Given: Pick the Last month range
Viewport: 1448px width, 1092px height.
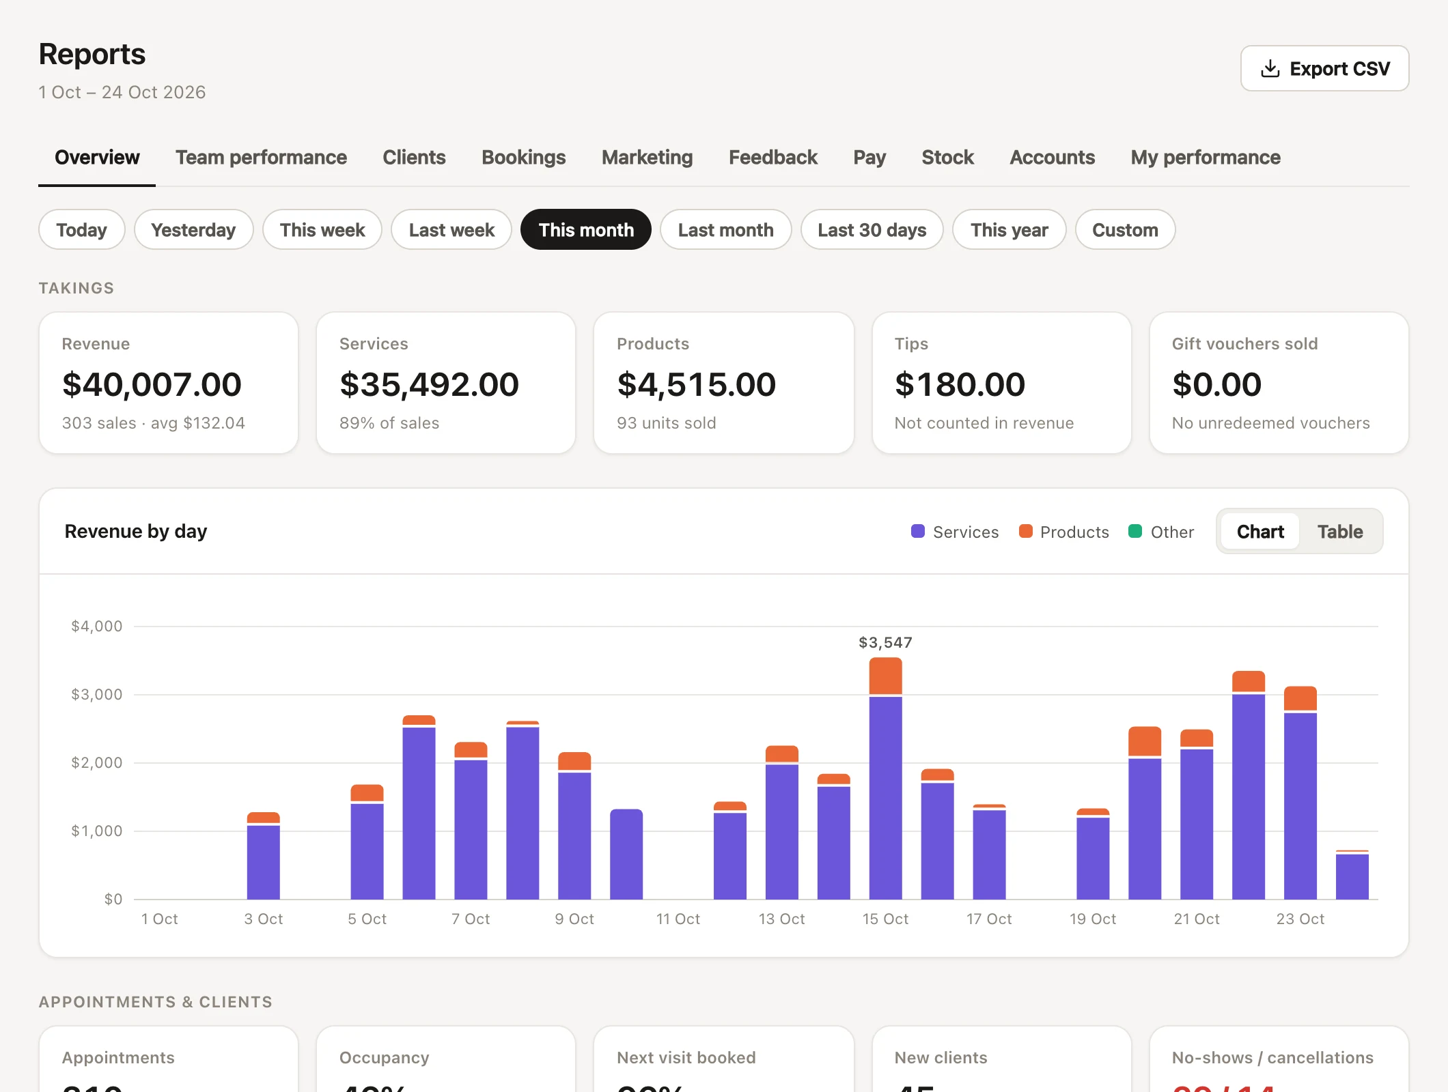Looking at the screenshot, I should click(x=726, y=230).
